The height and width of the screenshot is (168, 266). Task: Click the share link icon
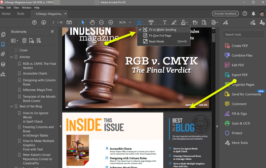click(253, 22)
